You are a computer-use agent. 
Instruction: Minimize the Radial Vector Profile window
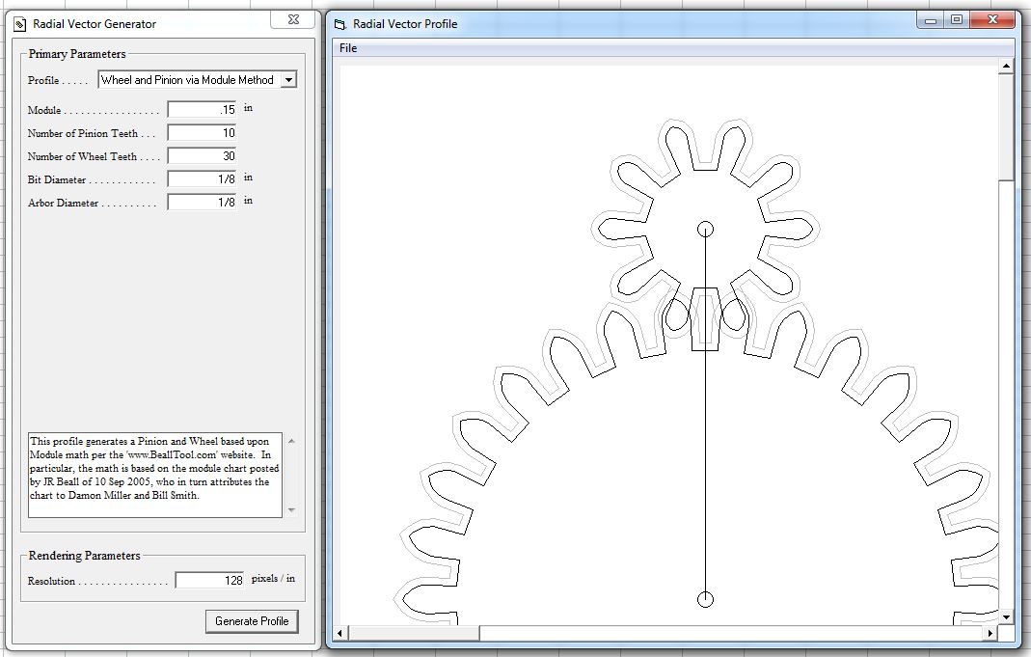930,18
